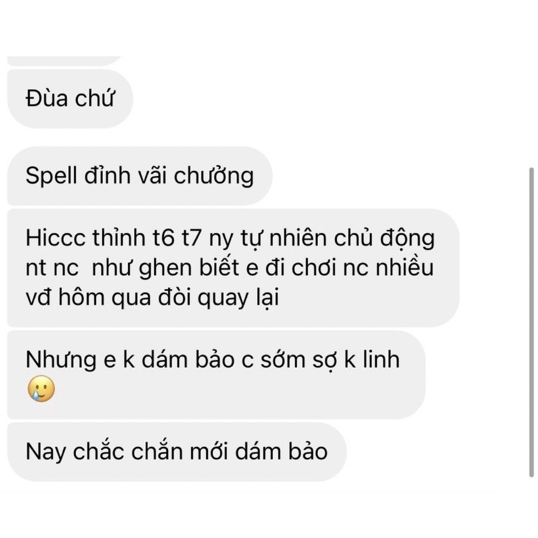Click the word "Nay" in the last bubble

pyautogui.click(x=46, y=452)
